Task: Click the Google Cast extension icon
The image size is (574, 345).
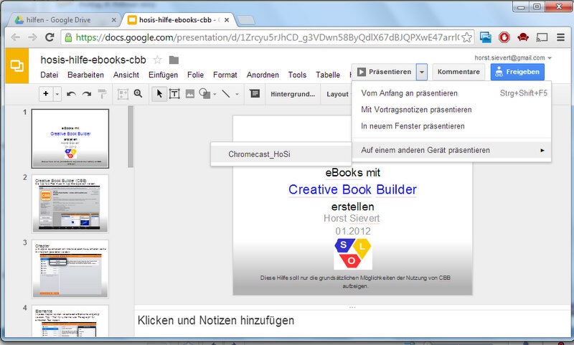Action: [x=542, y=37]
